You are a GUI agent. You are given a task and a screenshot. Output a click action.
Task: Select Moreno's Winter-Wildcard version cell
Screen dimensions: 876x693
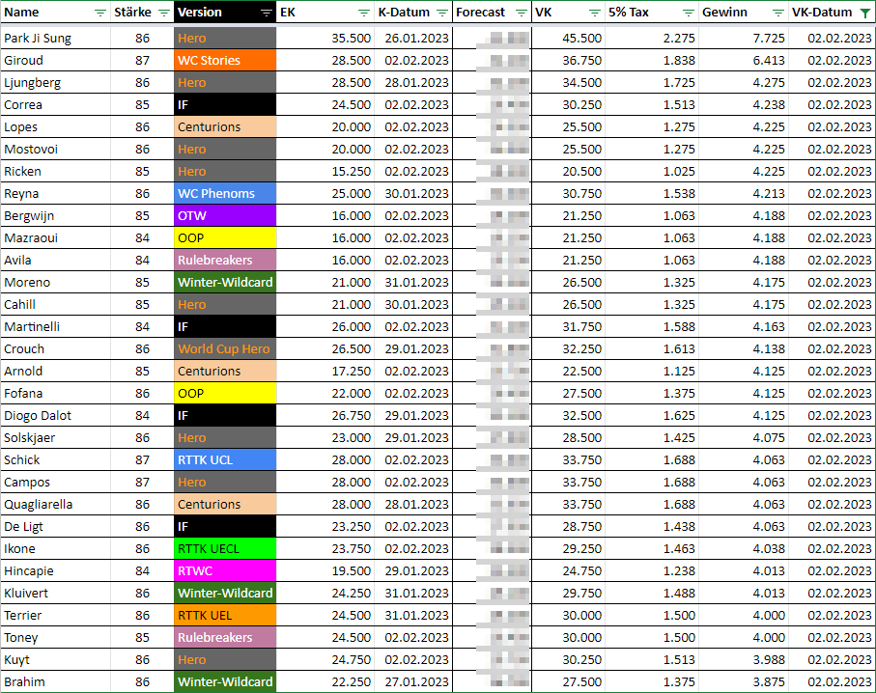tap(225, 283)
